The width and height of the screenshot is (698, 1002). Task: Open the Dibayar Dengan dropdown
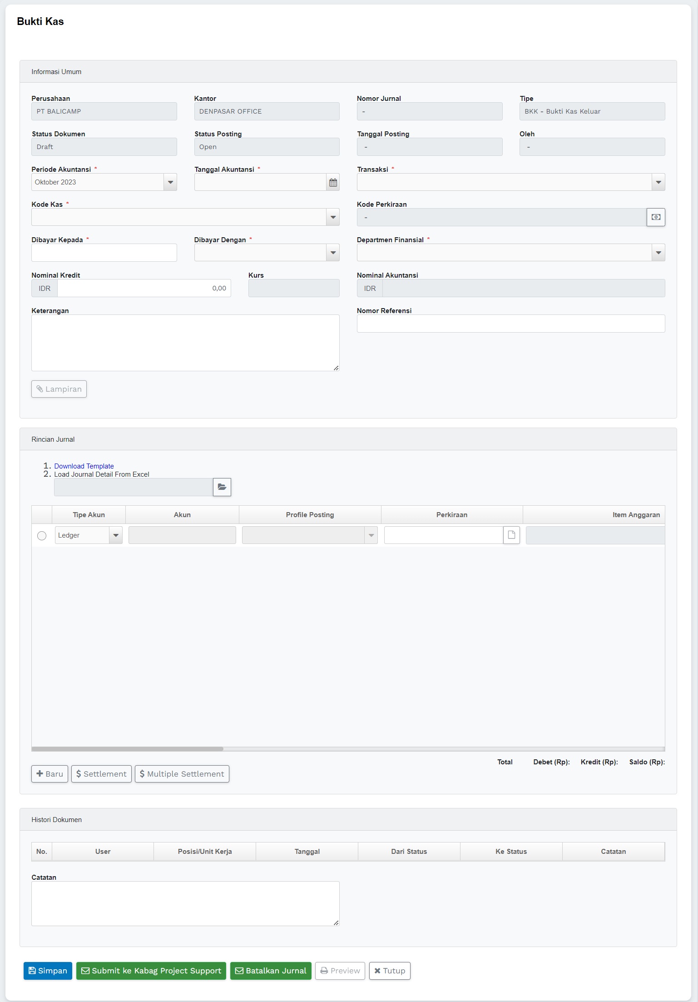[333, 253]
